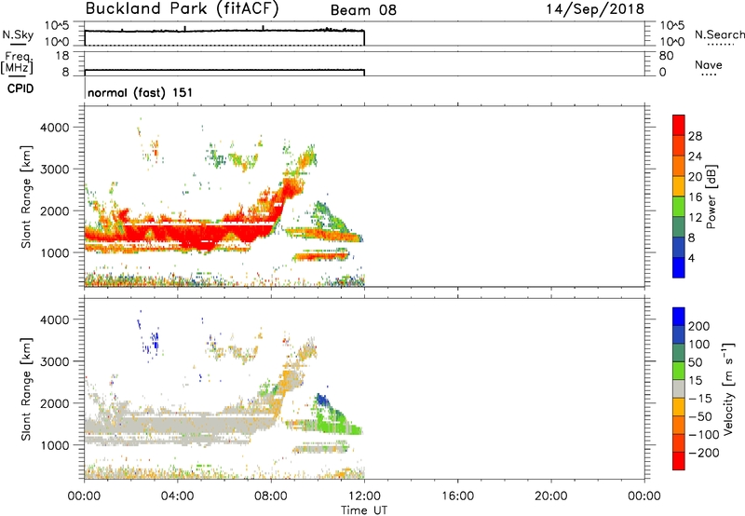Click the Freq. [MHz] axis label

(x=17, y=63)
